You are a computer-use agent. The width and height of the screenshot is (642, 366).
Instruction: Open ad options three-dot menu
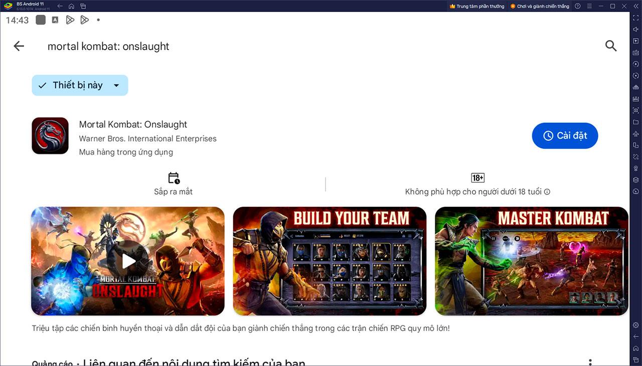590,362
